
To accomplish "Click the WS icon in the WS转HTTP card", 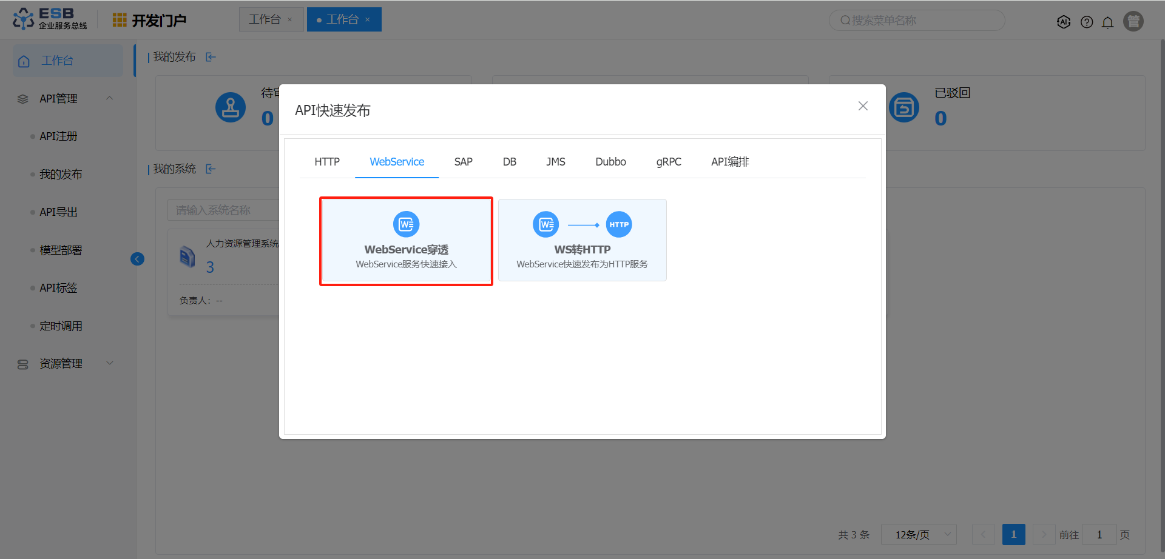I will [x=546, y=224].
